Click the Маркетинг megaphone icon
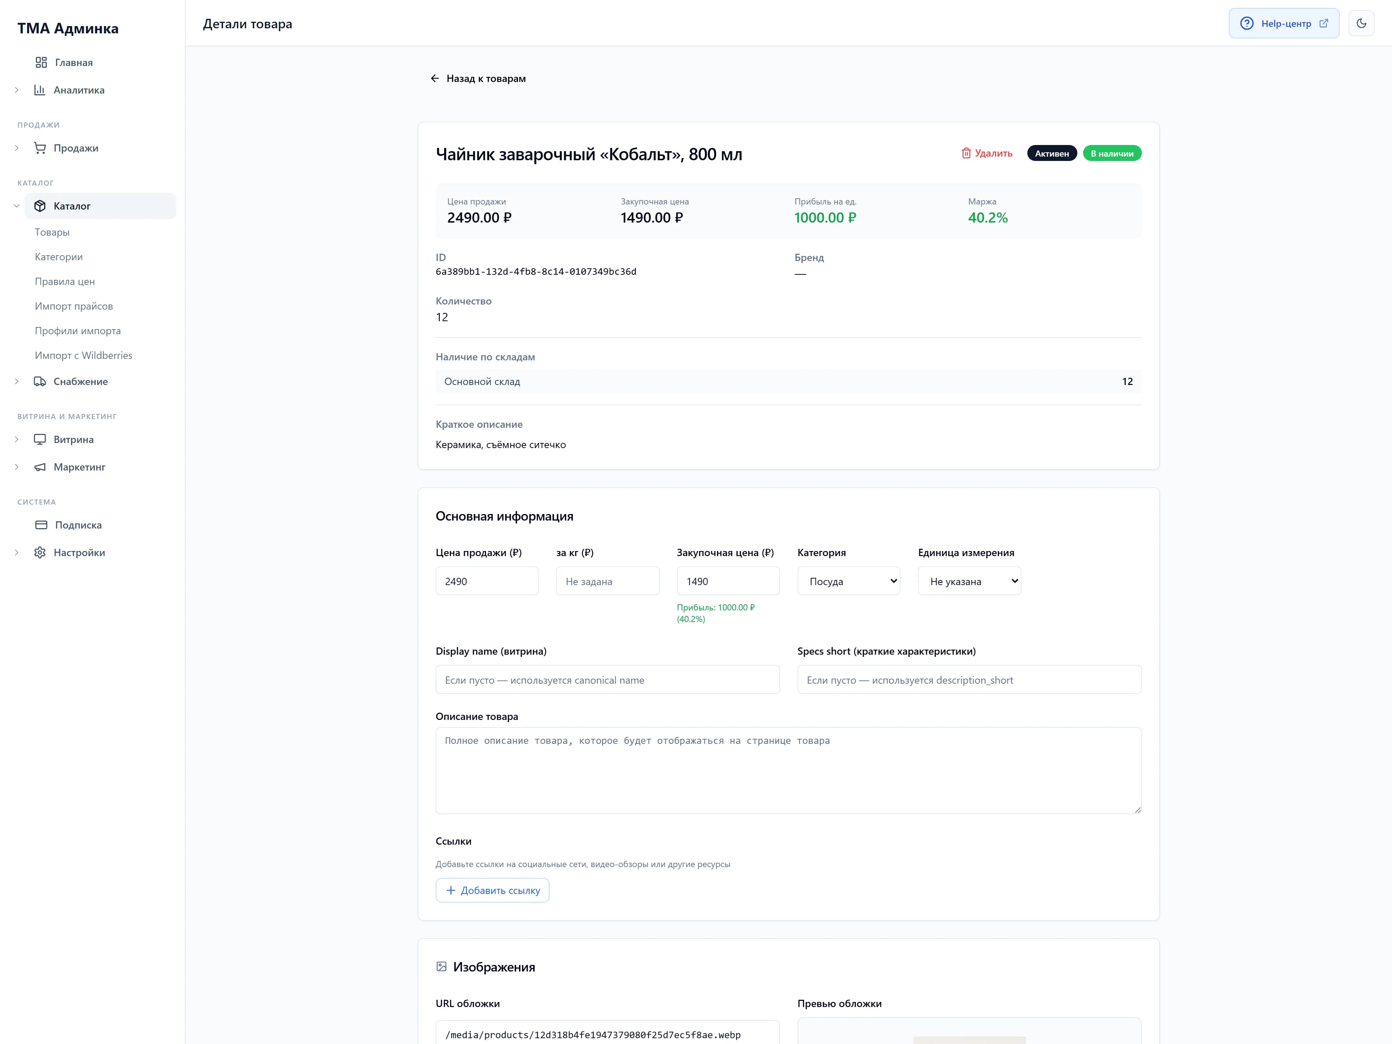 point(40,467)
